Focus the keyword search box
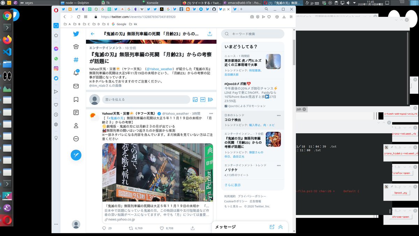This screenshot has width=419, height=236. [253, 34]
